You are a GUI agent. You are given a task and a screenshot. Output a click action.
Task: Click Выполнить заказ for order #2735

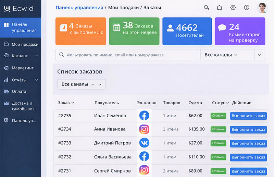[x=248, y=116]
